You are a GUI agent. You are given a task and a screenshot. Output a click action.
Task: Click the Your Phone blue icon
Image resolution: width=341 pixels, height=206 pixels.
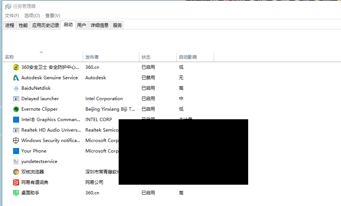[x=16, y=151]
